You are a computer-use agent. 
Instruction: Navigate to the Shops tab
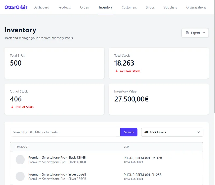[150, 7]
